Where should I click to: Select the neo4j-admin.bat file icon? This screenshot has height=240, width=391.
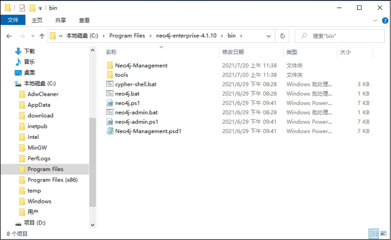point(110,112)
